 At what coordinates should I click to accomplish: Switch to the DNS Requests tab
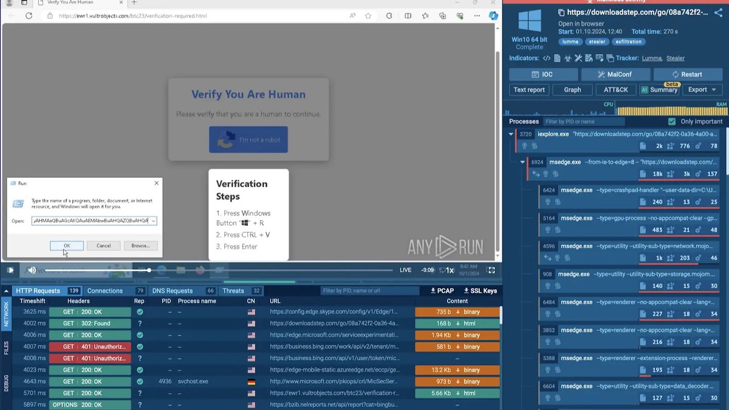(172, 291)
